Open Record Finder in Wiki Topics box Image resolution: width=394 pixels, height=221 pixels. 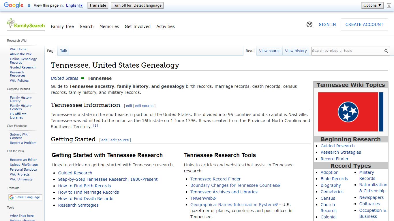(335, 159)
